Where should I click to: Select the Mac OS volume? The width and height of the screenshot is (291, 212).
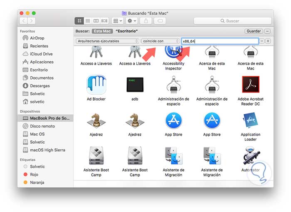click(x=37, y=134)
